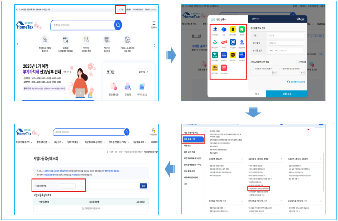Image resolution: width=338 pixels, height=221 pixels.
Task: Select the 개인정보 이용 동의 radio button
Action: pyautogui.click(x=253, y=69)
